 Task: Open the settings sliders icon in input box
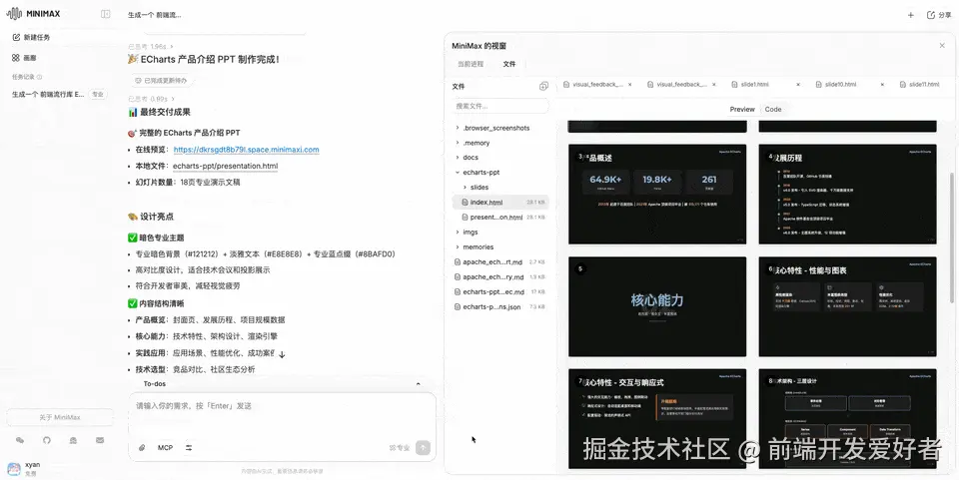coord(189,448)
